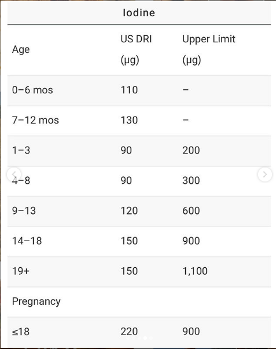Click the 220 DRI value for ≤18

129,332
